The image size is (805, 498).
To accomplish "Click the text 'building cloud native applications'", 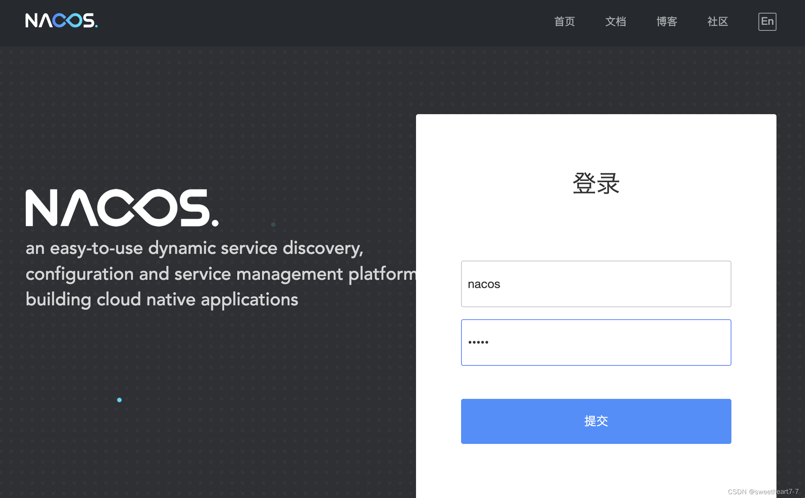I will coord(162,300).
